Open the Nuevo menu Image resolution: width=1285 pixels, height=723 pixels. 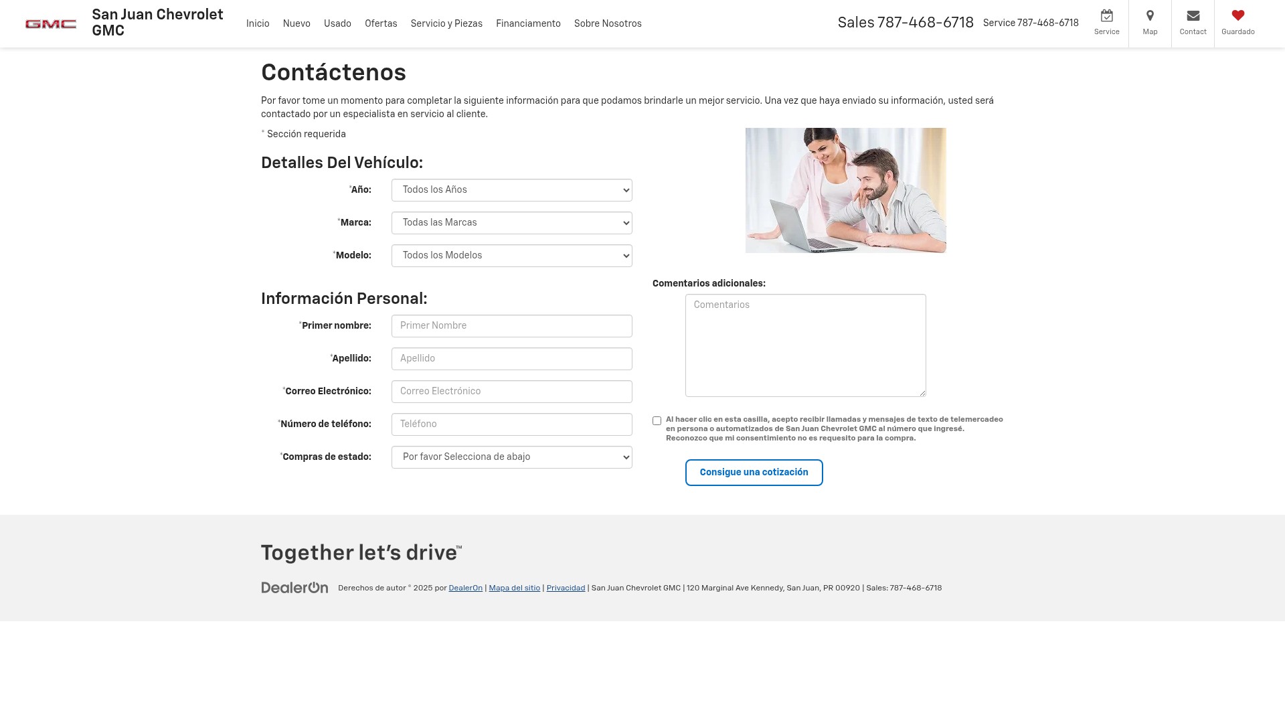(x=296, y=23)
